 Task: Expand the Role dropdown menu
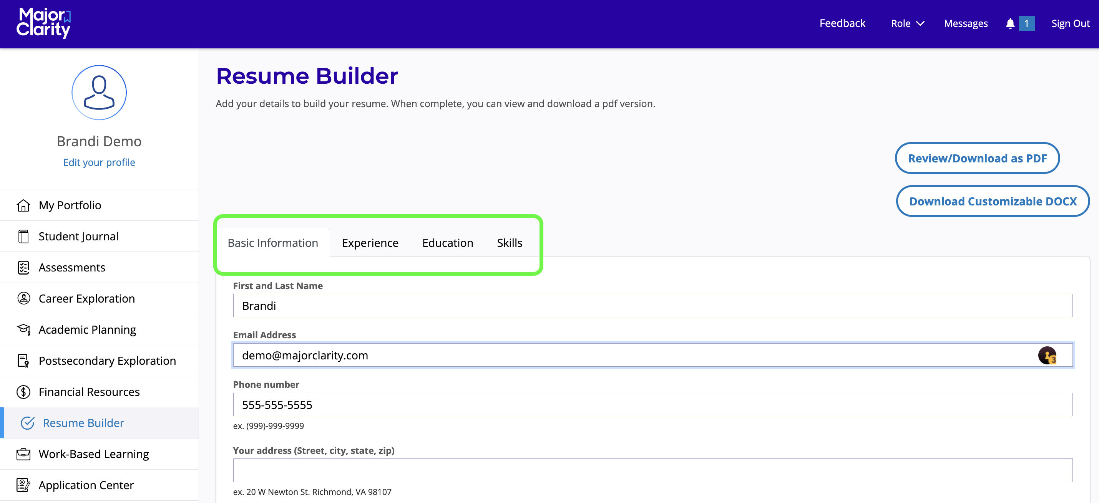coord(907,23)
